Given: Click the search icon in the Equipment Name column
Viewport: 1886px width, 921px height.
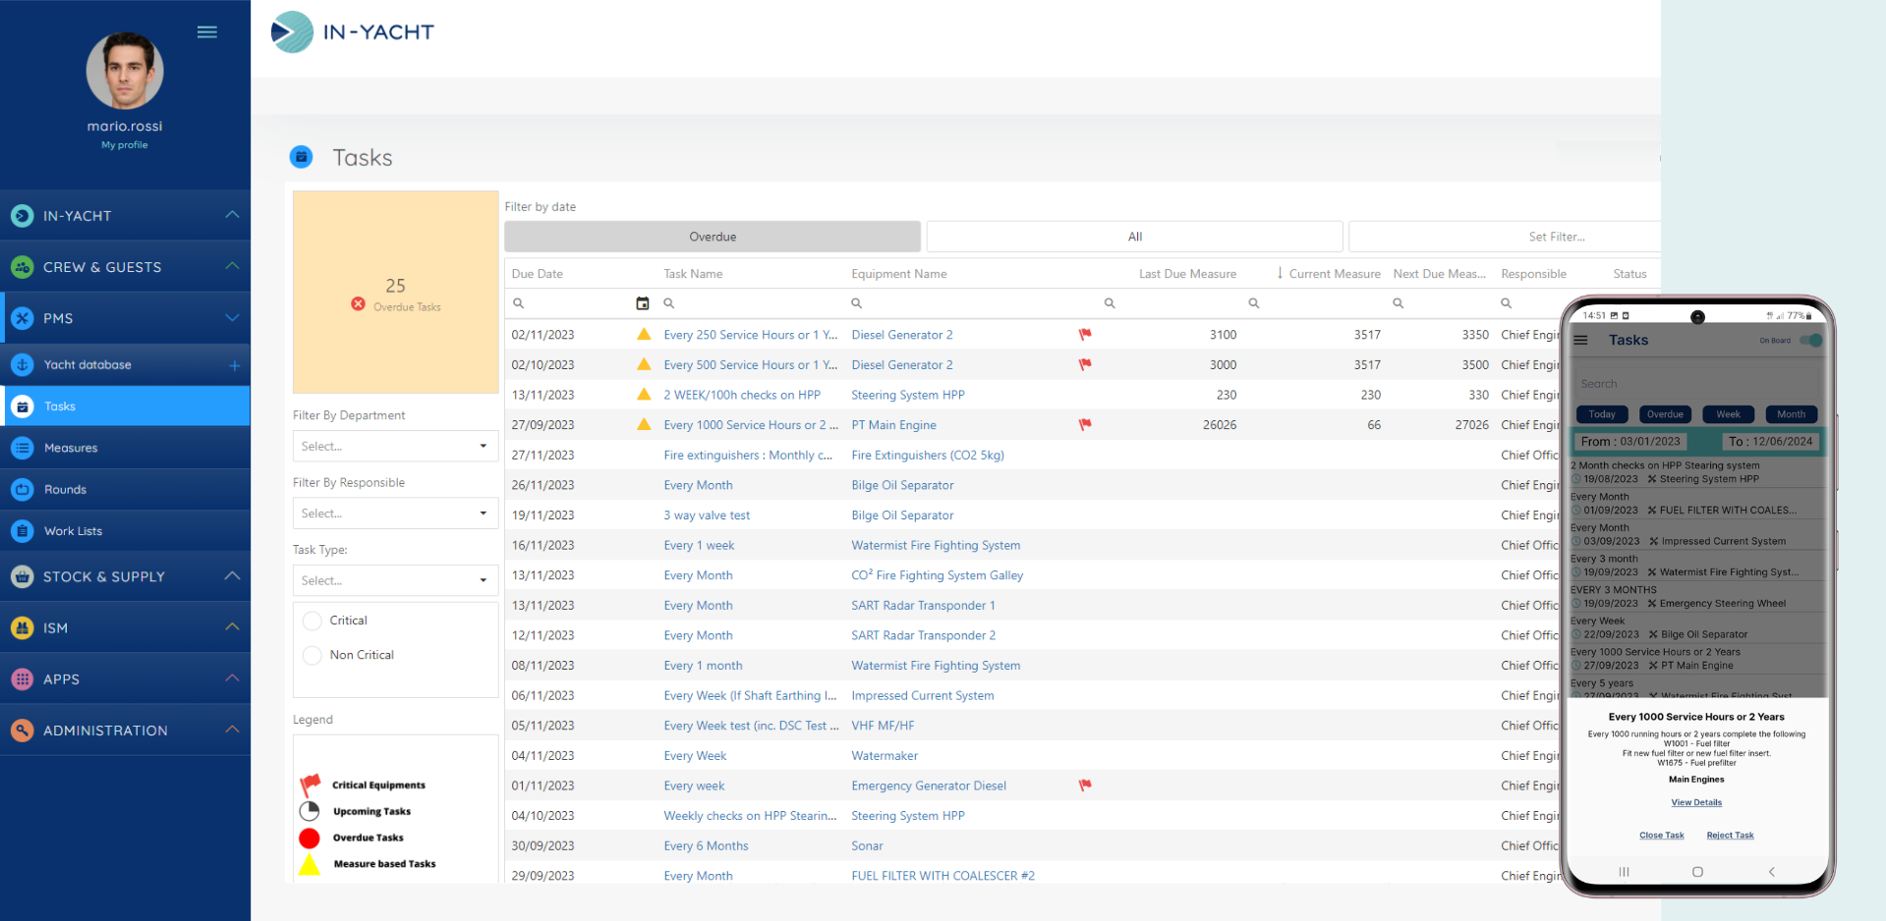Looking at the screenshot, I should click(x=856, y=303).
